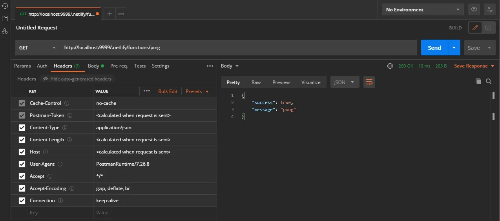This screenshot has width=500, height=221.
Task: Click Hide auto-generated headers
Action: (x=77, y=79)
